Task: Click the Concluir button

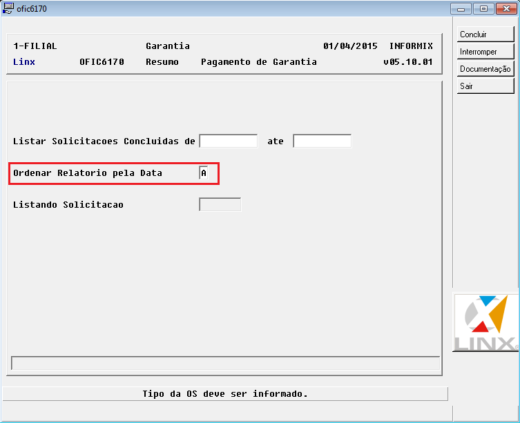Action: tap(485, 34)
